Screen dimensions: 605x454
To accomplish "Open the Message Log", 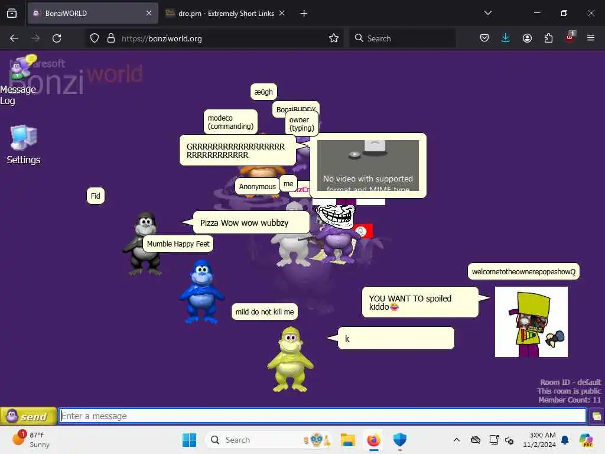I will coord(18,81).
